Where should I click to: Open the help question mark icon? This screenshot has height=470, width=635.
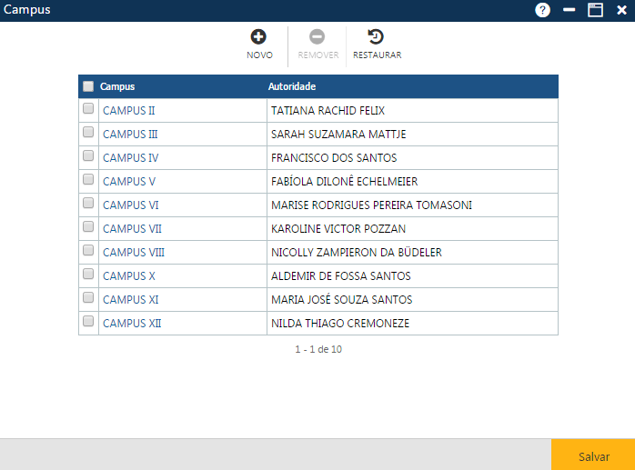click(543, 10)
